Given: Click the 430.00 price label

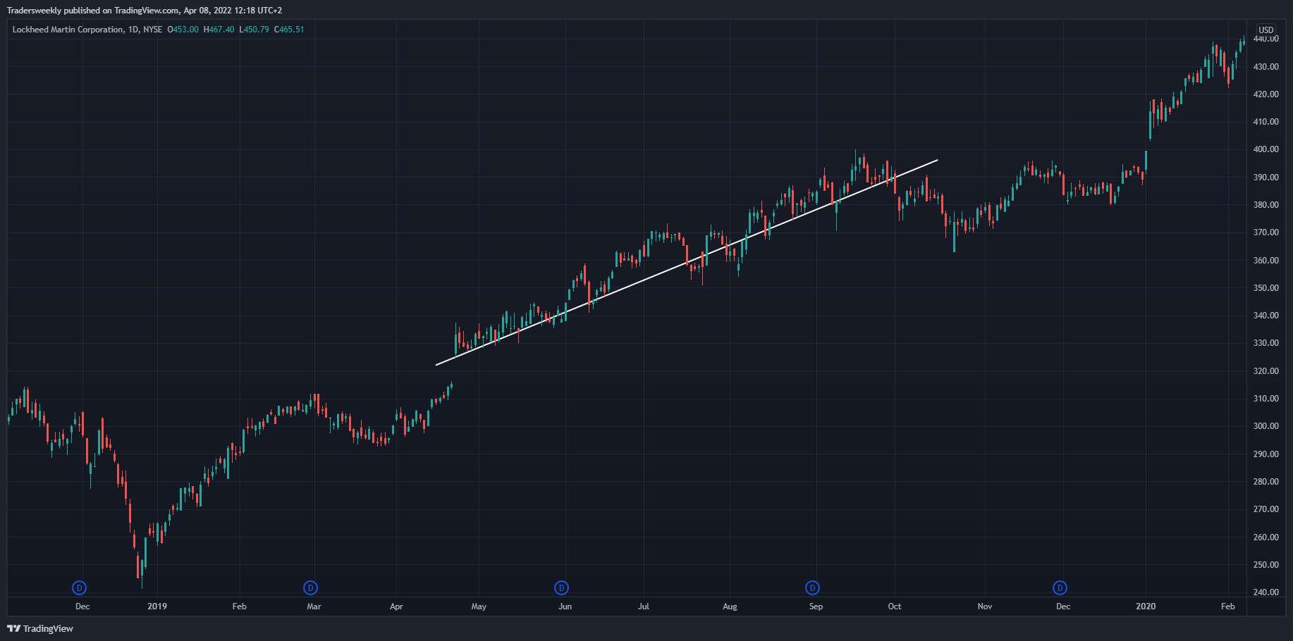Looking at the screenshot, I should [x=1266, y=67].
